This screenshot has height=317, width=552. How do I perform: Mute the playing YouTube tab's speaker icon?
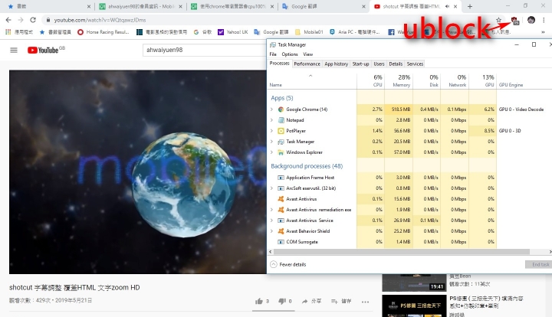(x=447, y=6)
